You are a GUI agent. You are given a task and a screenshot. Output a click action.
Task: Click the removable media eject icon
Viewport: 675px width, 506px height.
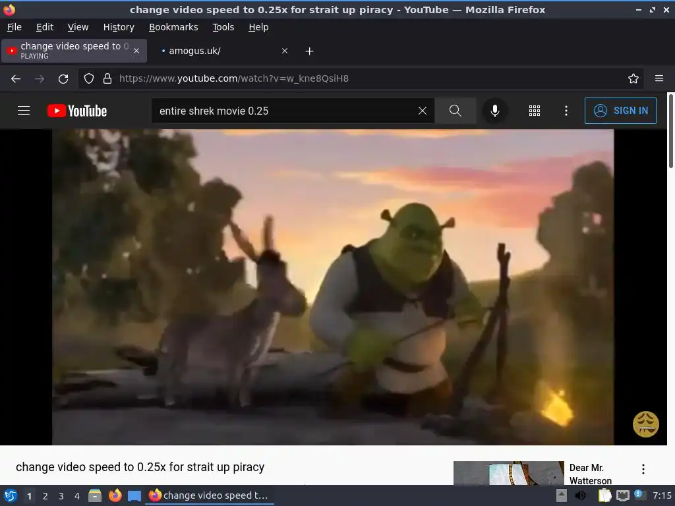pos(562,495)
